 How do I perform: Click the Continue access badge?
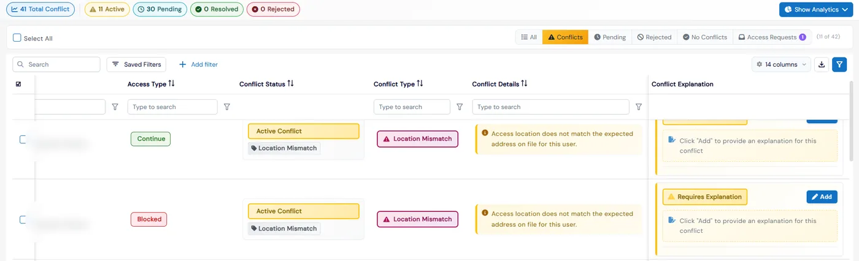[x=150, y=139]
